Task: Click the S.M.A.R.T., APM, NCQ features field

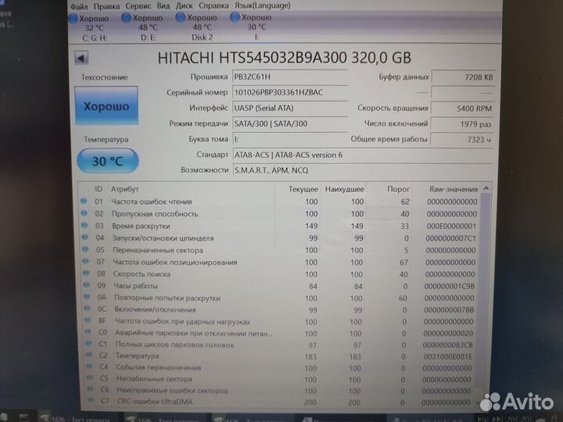Action: click(363, 170)
